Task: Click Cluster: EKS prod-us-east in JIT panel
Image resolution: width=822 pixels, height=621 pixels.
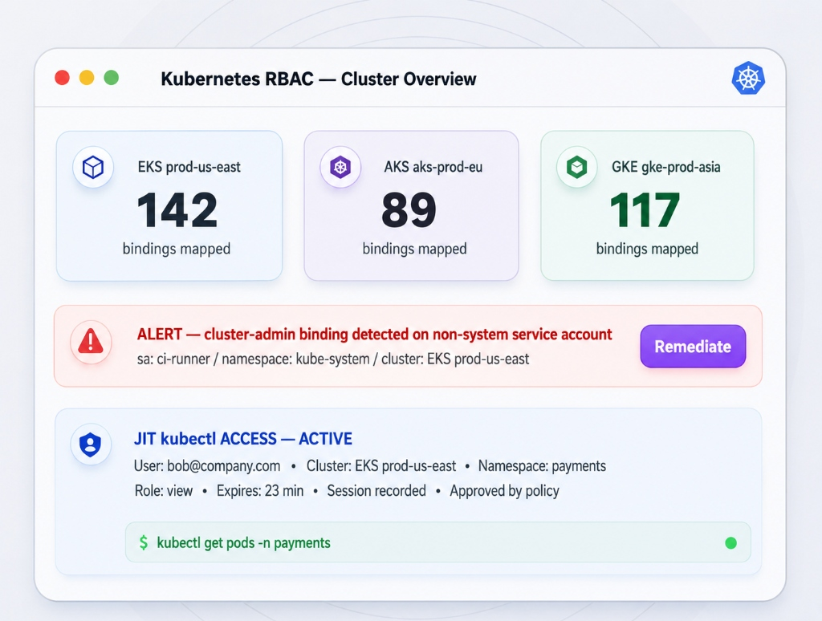Action: coord(381,466)
